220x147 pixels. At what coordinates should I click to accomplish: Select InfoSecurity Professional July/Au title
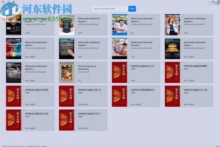[x=36, y=44]
